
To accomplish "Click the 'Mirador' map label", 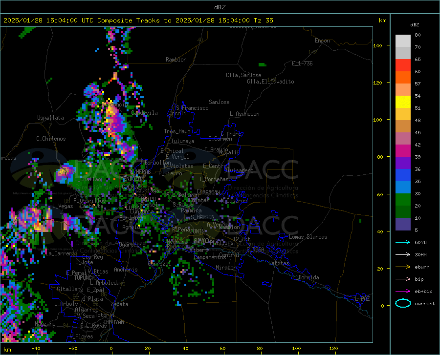I will coord(225,268).
